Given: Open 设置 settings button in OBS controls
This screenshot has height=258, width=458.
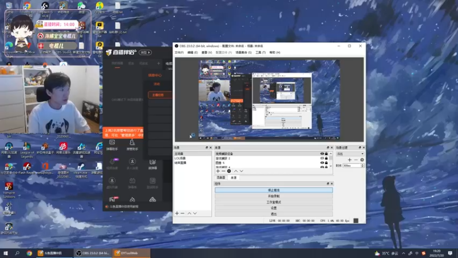Looking at the screenshot, I should point(274,208).
